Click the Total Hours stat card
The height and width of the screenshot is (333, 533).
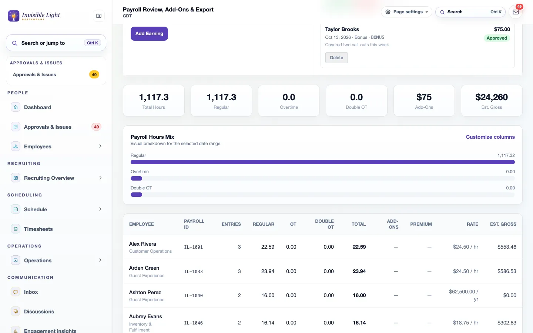pos(154,101)
